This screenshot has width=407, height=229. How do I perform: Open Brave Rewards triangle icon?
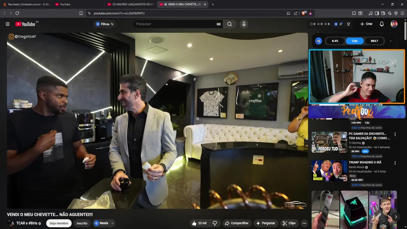(310, 13)
